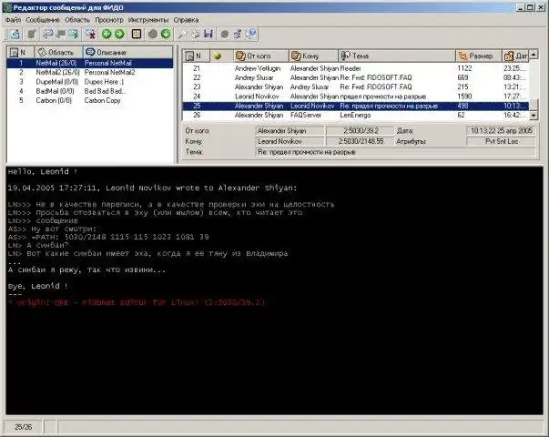Click the 25/26 status bar counter
The image size is (549, 437).
tap(23, 427)
